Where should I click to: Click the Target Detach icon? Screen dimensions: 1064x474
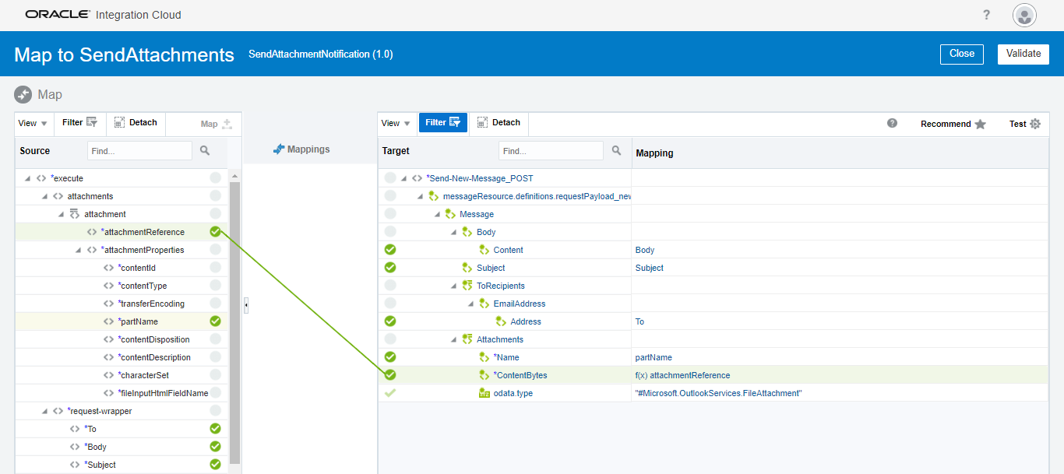click(x=482, y=122)
